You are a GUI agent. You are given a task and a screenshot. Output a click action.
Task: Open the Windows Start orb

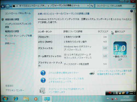point(5,99)
